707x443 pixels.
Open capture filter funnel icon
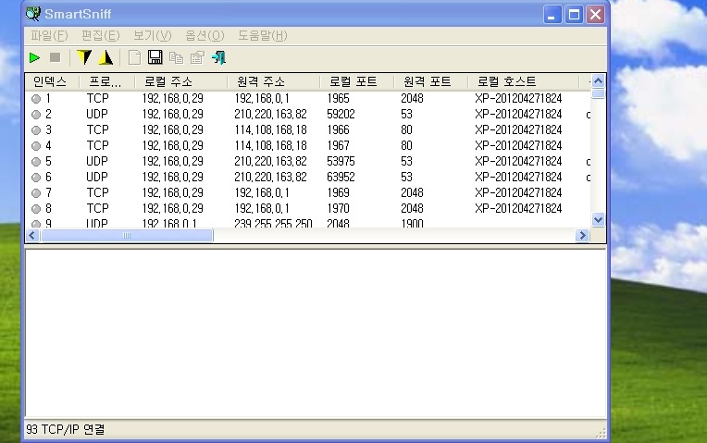click(84, 58)
